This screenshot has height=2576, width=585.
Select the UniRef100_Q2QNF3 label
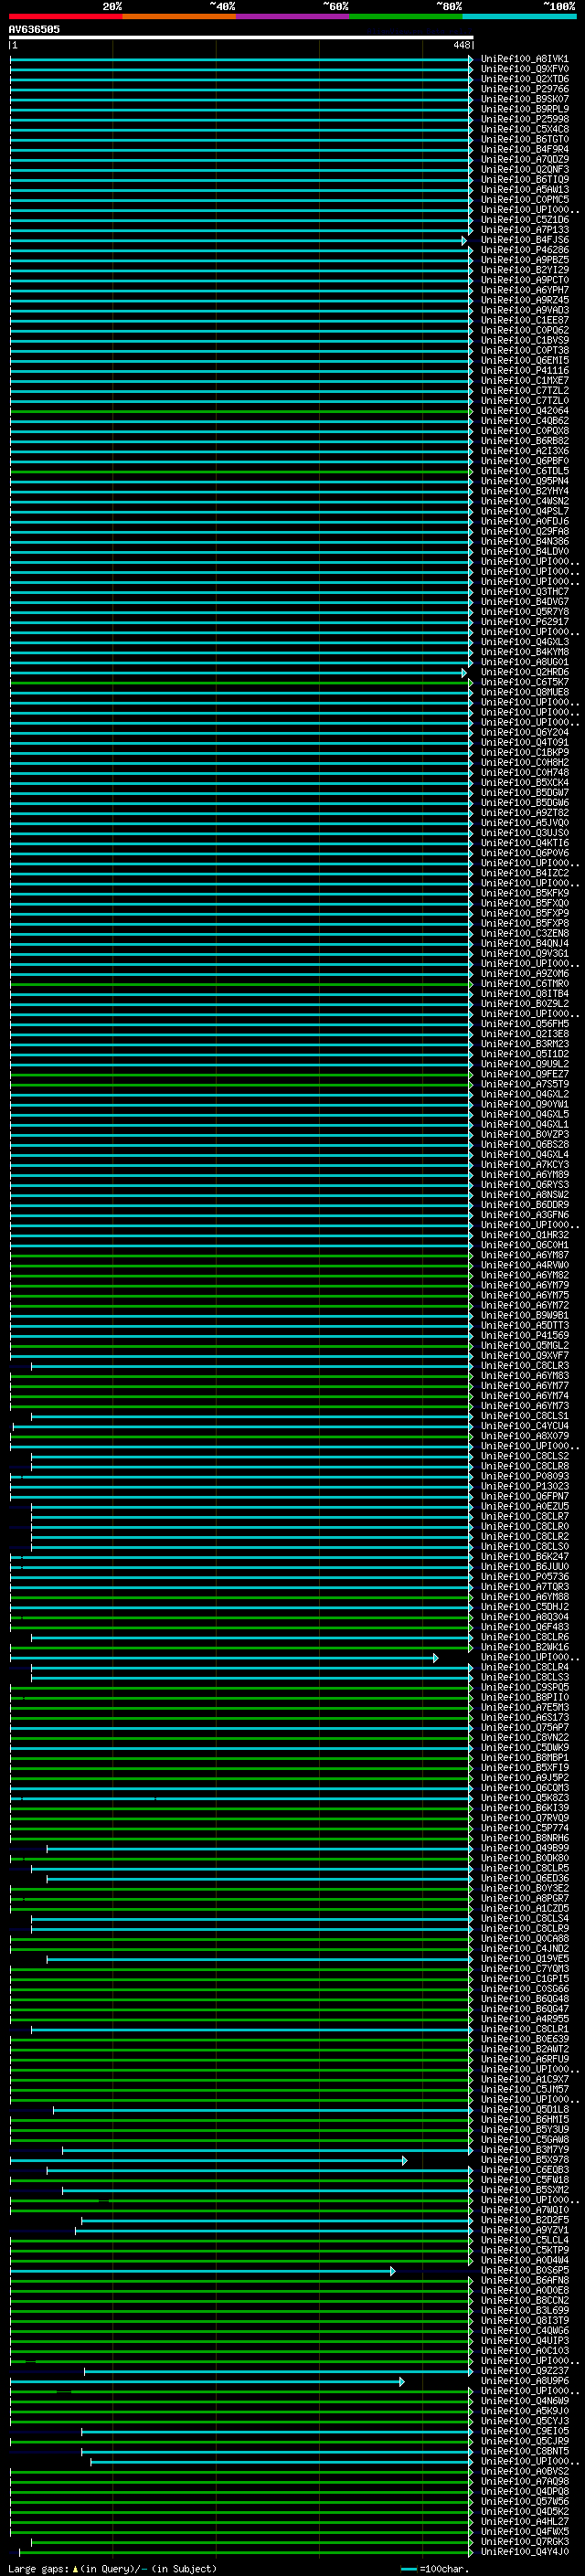[525, 169]
